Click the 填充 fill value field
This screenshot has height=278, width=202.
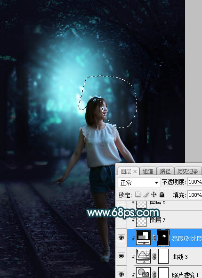(x=194, y=195)
